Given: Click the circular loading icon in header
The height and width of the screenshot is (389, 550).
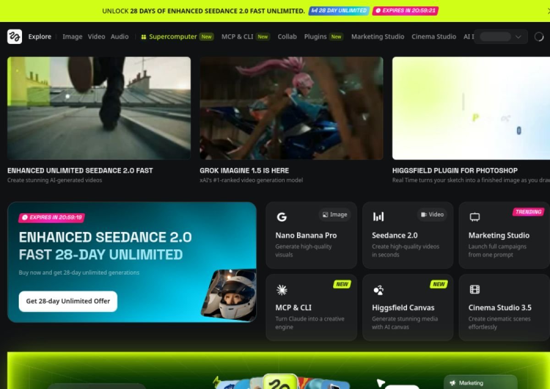Looking at the screenshot, I should tap(539, 37).
